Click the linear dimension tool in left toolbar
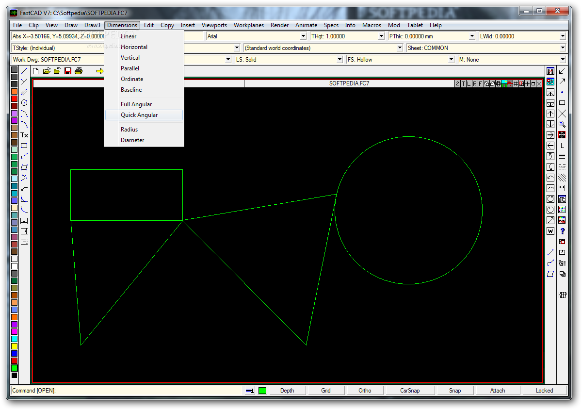Screen dimensions: 582x410 click(x=24, y=220)
